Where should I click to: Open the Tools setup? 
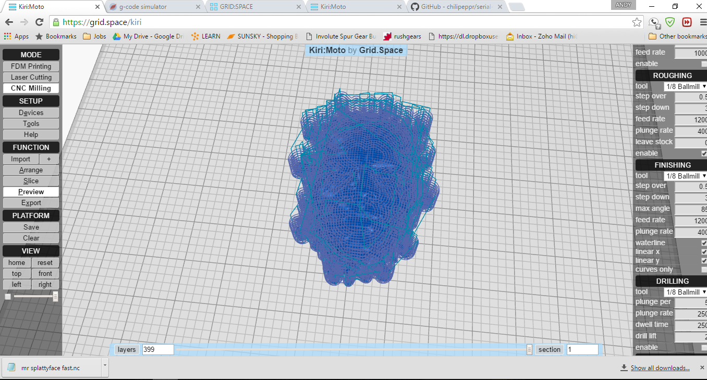click(x=31, y=124)
